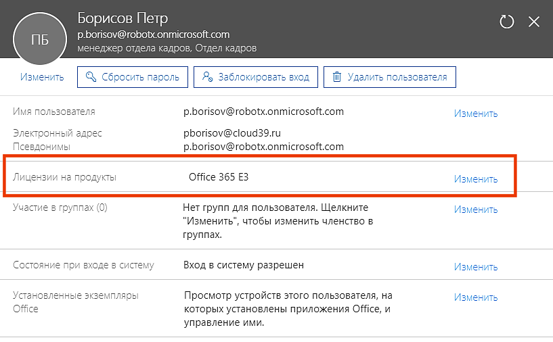Edit the Имя пользователя row
The height and width of the screenshot is (342, 553).
[x=476, y=114]
